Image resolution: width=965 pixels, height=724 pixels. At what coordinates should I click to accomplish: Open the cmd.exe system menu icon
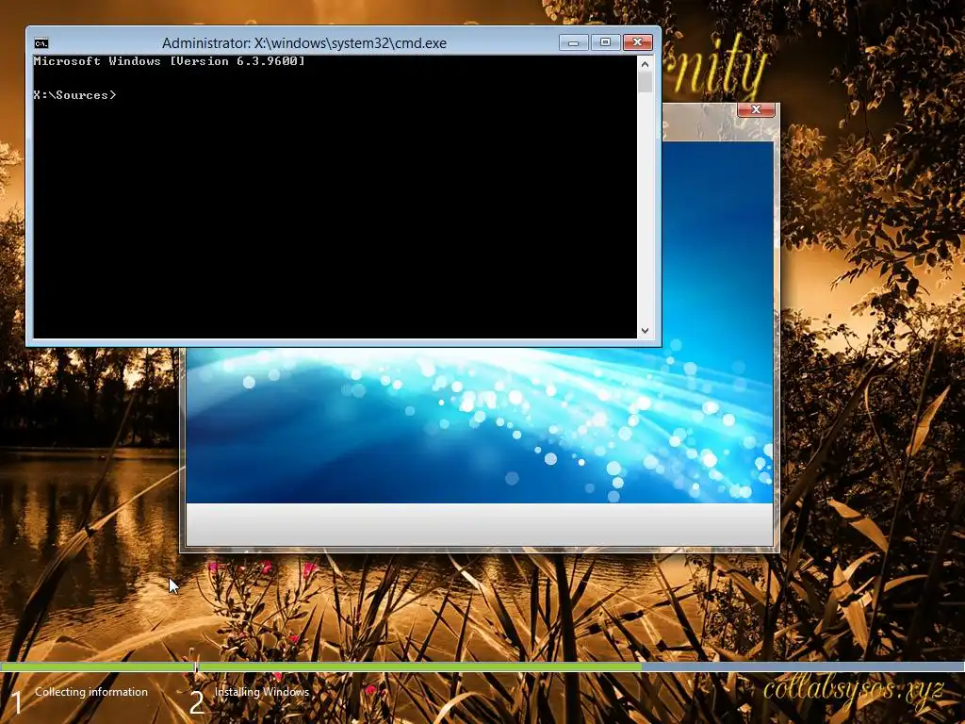[x=41, y=43]
